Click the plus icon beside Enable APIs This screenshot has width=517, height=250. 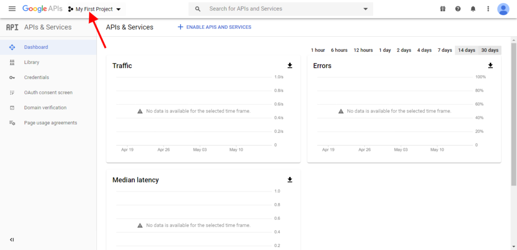[x=180, y=27]
